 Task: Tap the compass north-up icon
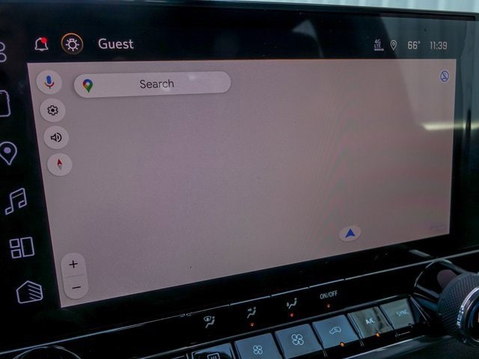tap(59, 164)
